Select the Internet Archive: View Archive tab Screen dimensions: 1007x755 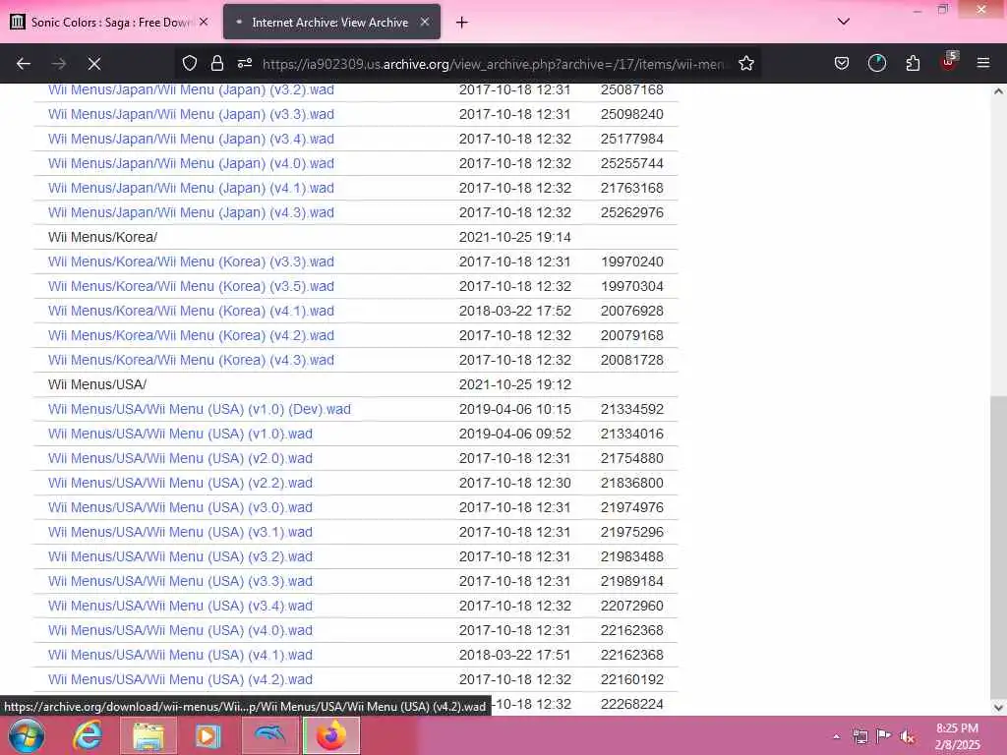(x=330, y=23)
